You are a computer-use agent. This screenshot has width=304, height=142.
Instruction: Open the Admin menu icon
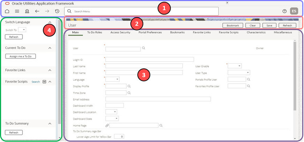click(x=27, y=11)
